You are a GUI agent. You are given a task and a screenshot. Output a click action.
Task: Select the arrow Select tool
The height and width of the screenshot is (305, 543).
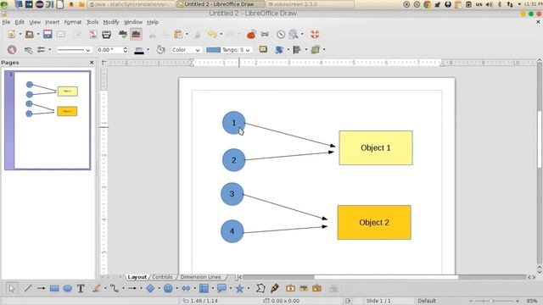12,288
